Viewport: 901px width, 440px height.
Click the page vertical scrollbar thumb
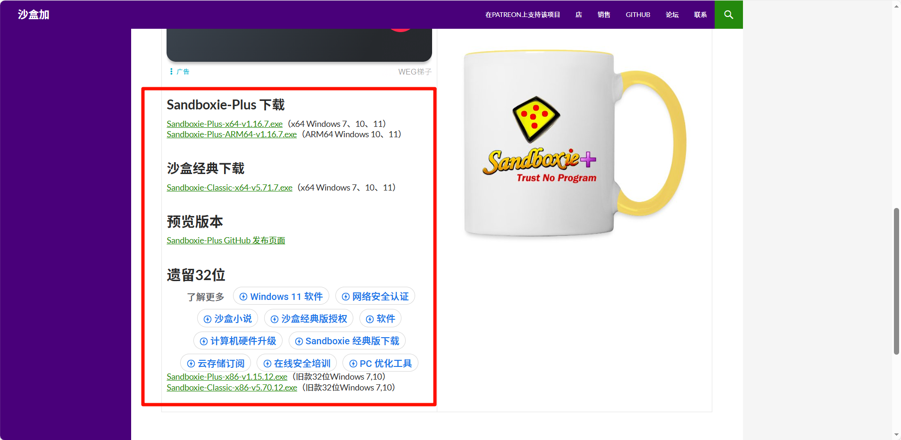896,281
